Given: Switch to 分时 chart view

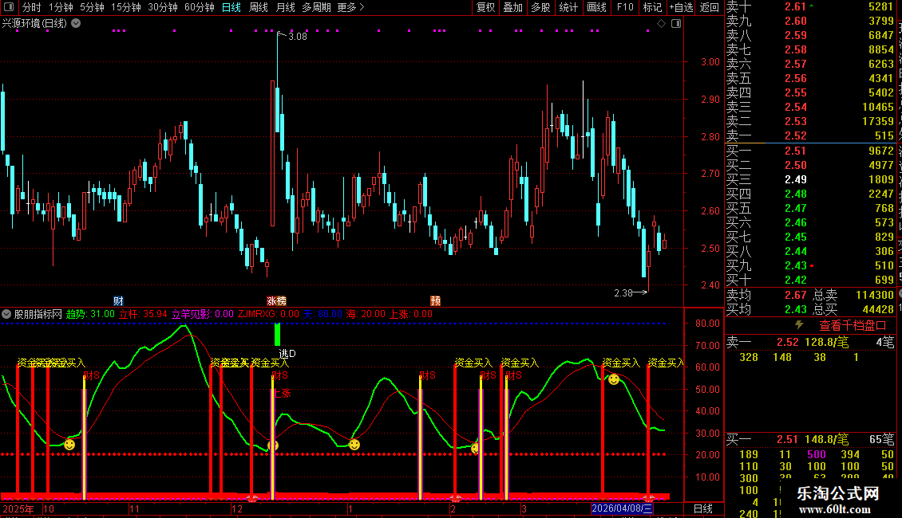Looking at the screenshot, I should coord(32,7).
